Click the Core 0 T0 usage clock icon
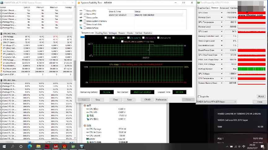Image resolution: width=268 pixels, height=150 pixels. [x=1, y=95]
